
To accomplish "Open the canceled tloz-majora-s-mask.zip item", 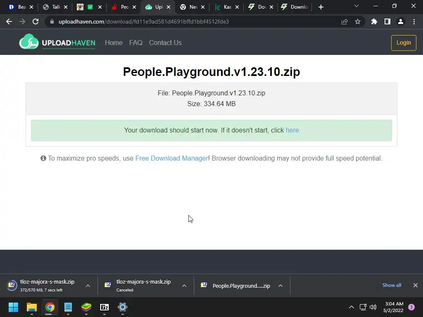I will (x=140, y=286).
